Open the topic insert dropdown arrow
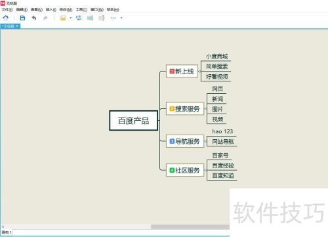 [x=71, y=18]
